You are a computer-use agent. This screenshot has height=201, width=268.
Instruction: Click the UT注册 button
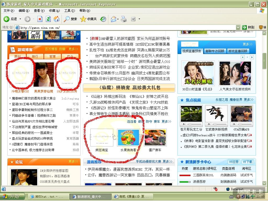click(x=234, y=162)
